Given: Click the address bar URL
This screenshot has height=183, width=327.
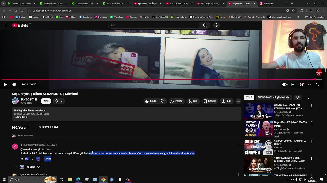Looking at the screenshot, I should click(x=52, y=11).
